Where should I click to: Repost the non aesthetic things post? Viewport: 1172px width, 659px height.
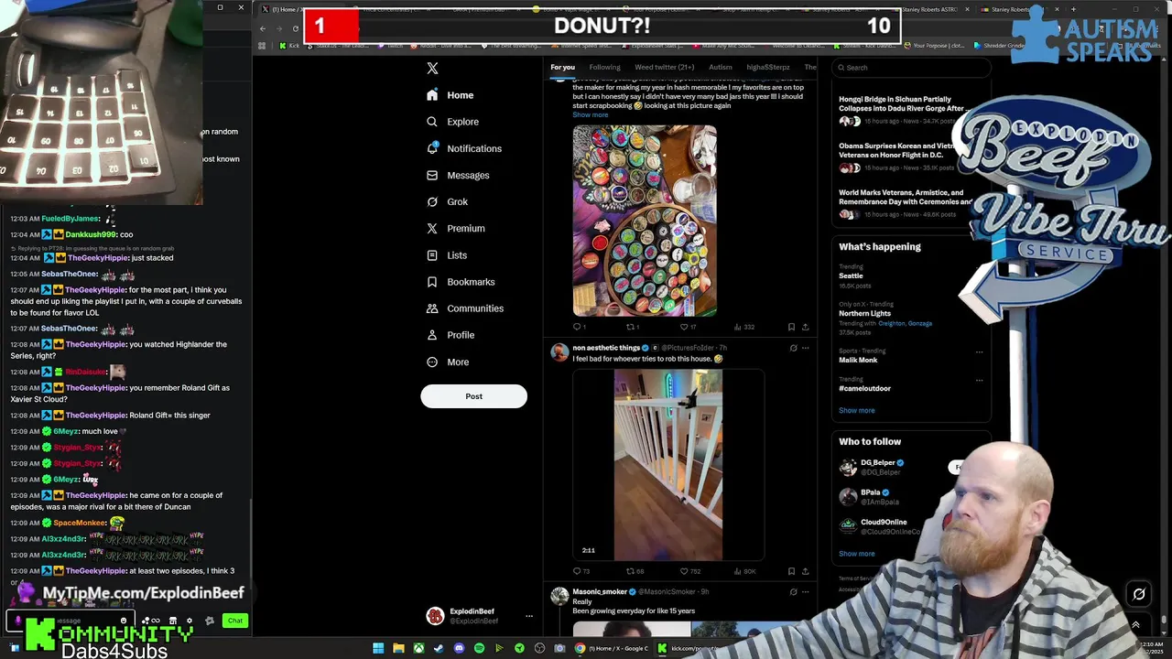(x=635, y=571)
